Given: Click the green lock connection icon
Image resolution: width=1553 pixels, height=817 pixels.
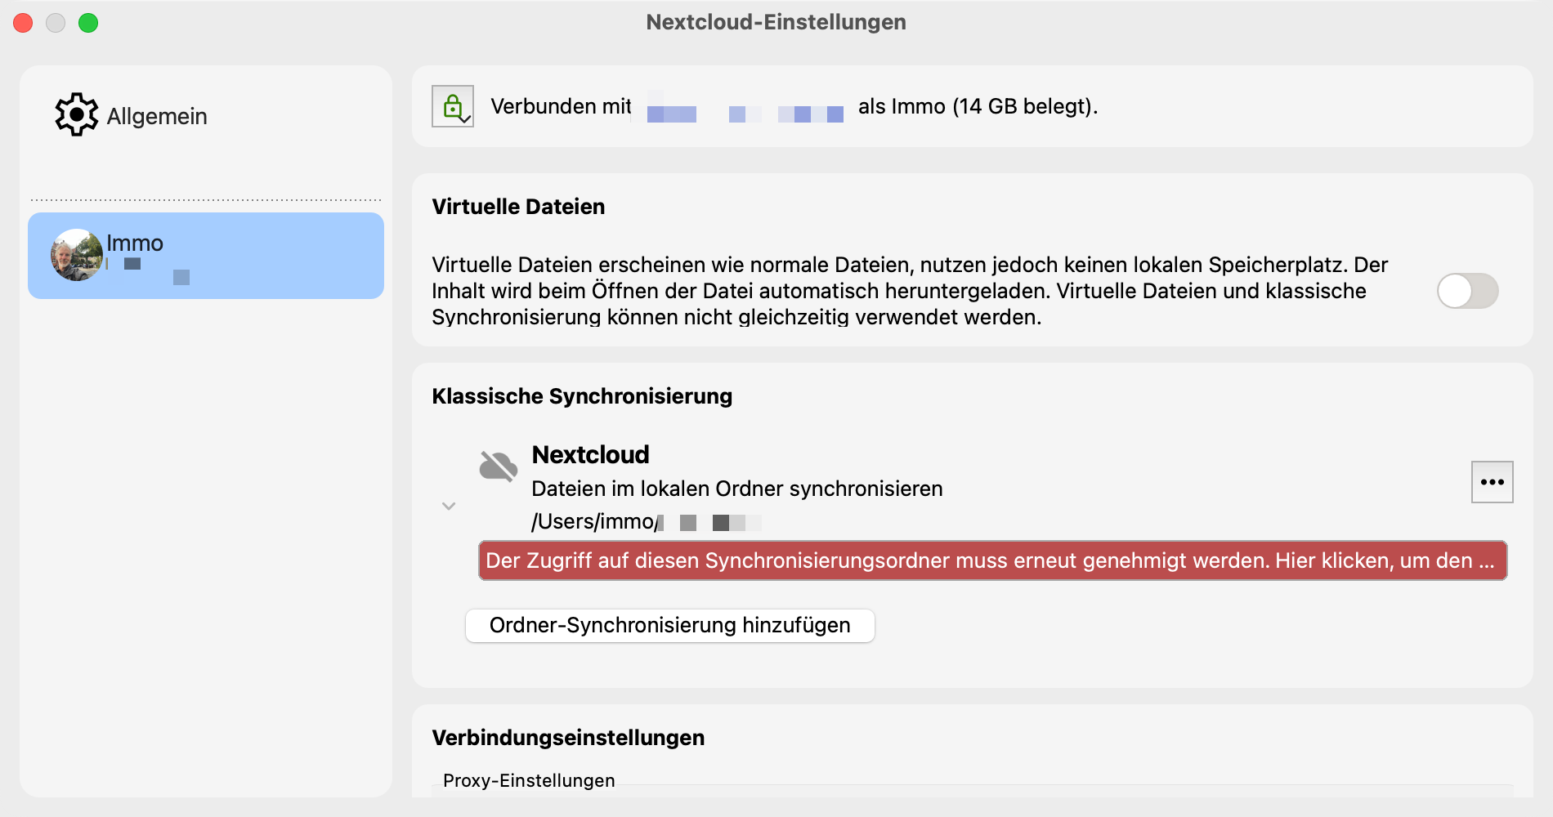Looking at the screenshot, I should coord(453,106).
